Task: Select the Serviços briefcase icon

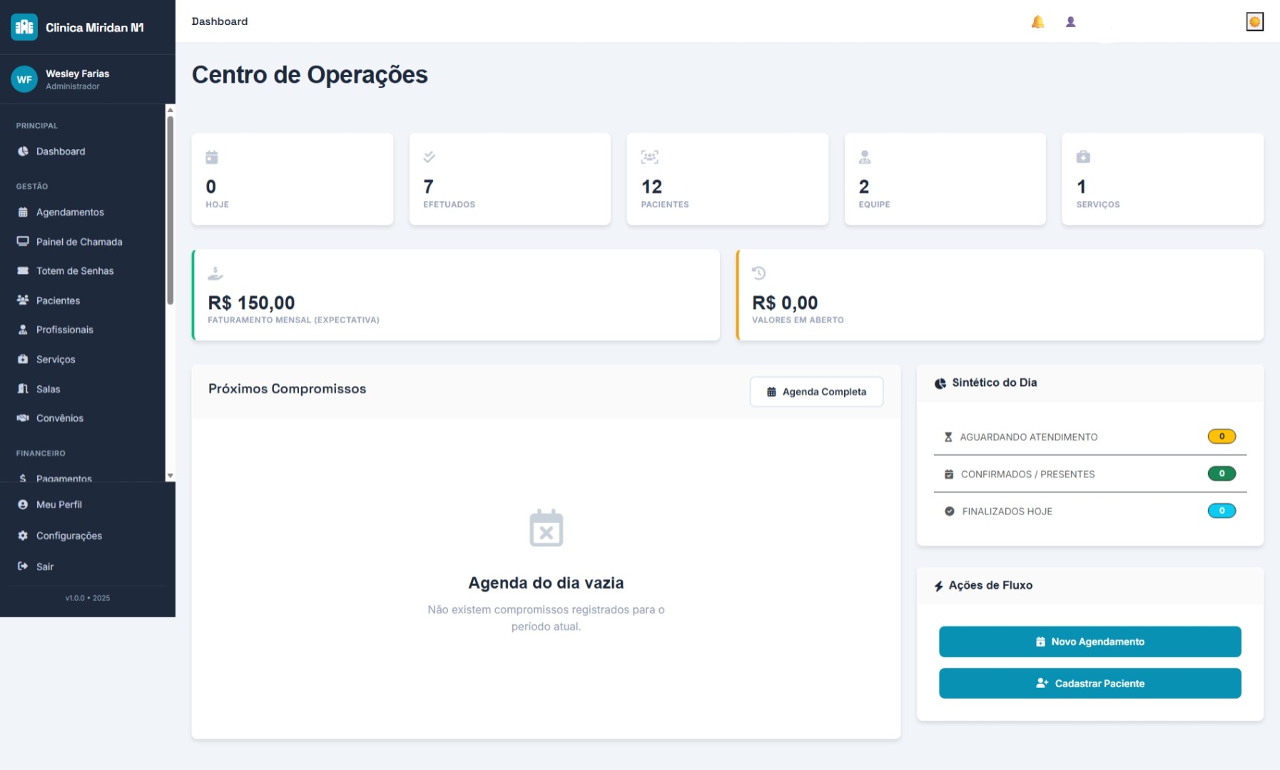Action: click(x=21, y=359)
